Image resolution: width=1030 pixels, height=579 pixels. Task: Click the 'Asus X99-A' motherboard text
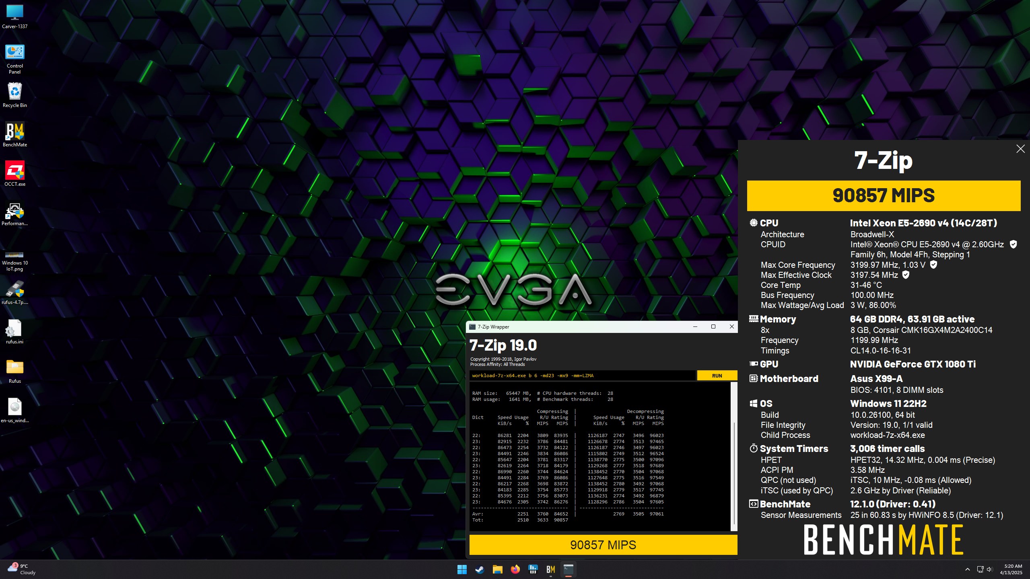pyautogui.click(x=876, y=379)
